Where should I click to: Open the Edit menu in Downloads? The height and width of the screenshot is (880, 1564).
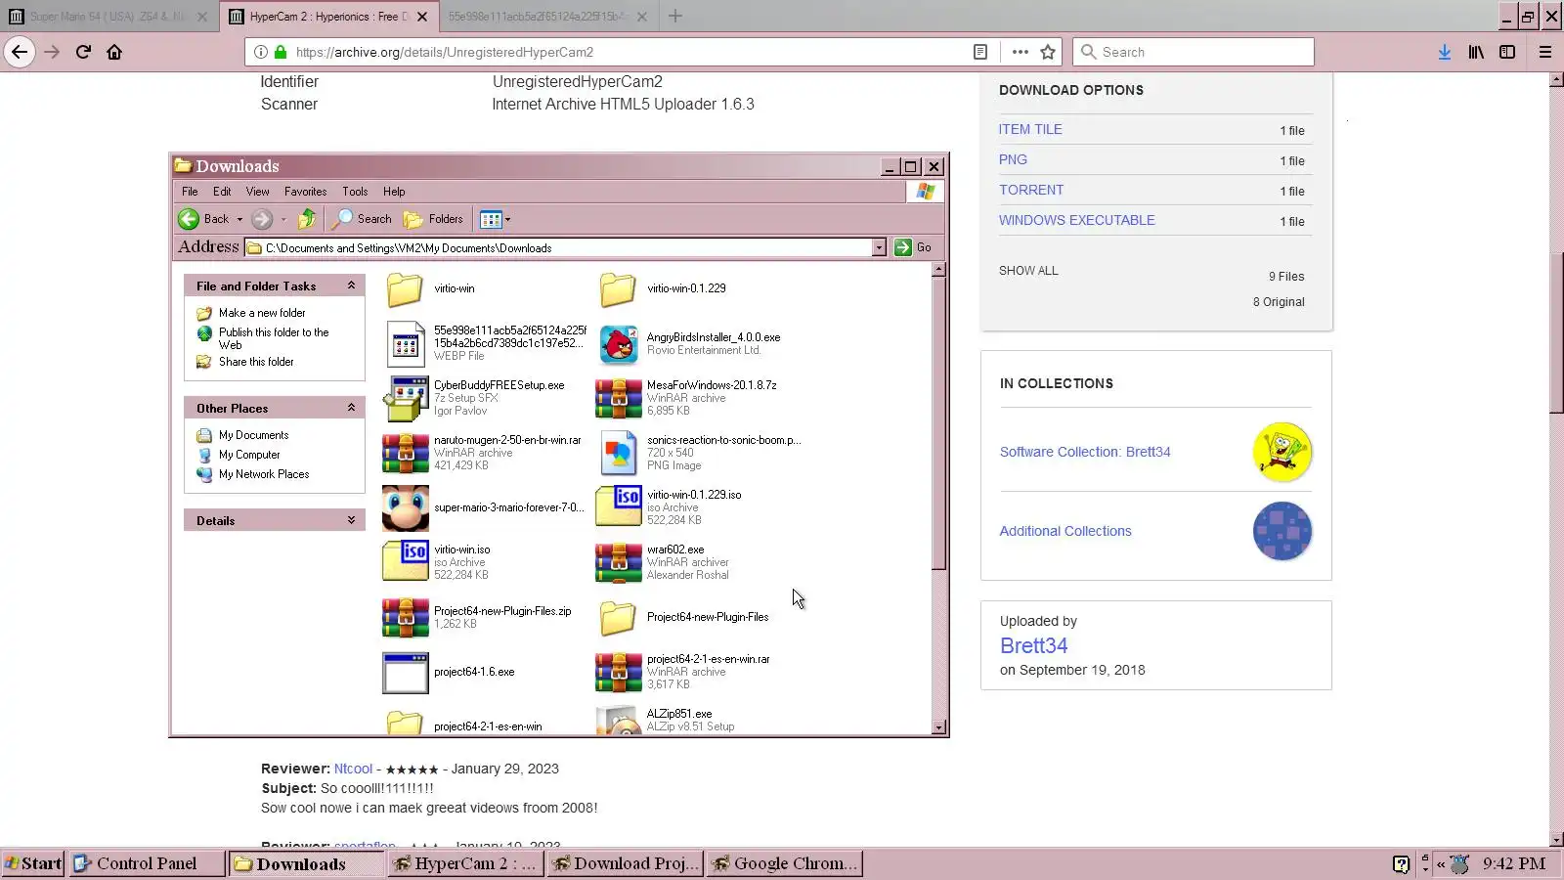click(222, 192)
